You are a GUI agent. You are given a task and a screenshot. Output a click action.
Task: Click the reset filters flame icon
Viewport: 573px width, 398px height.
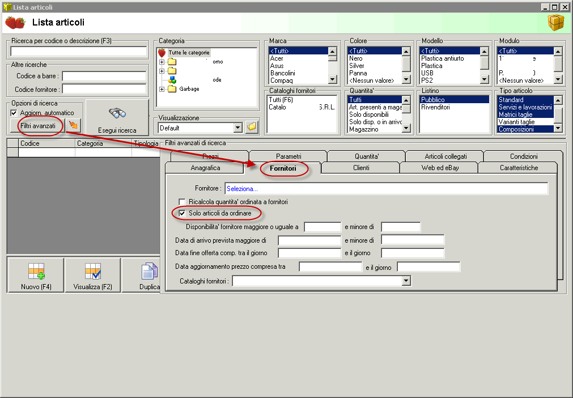click(74, 125)
